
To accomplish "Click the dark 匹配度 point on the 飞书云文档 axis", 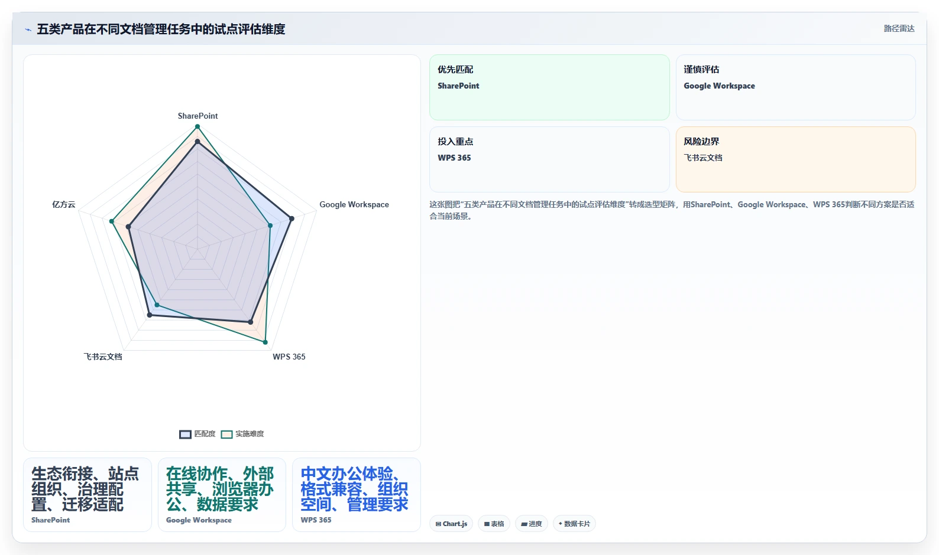I will click(150, 315).
